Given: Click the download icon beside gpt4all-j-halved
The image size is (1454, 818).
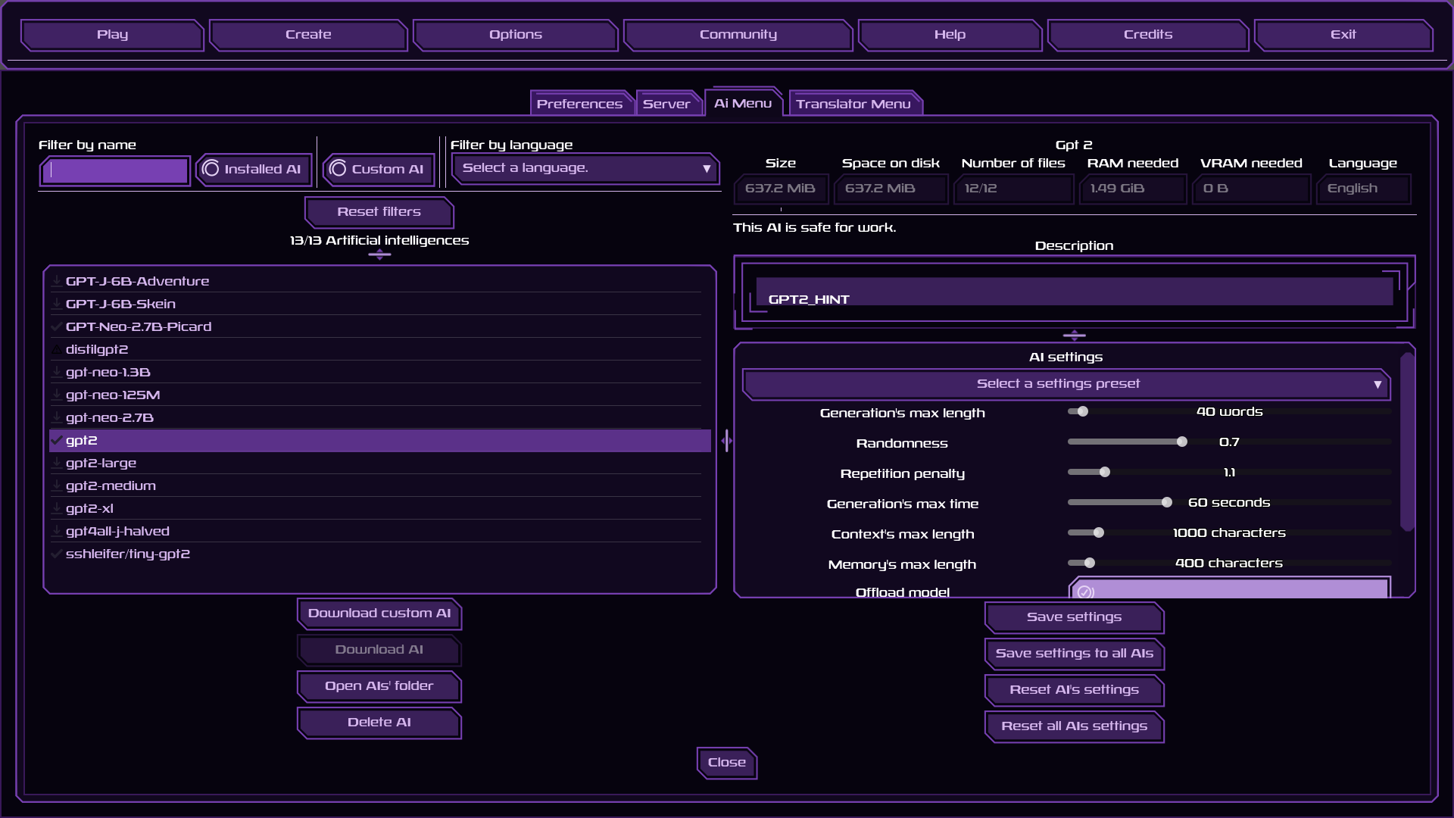Looking at the screenshot, I should [57, 531].
